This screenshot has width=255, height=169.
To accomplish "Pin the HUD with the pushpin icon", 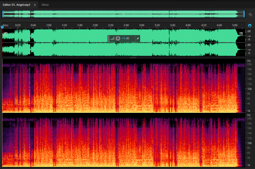I will pos(137,39).
